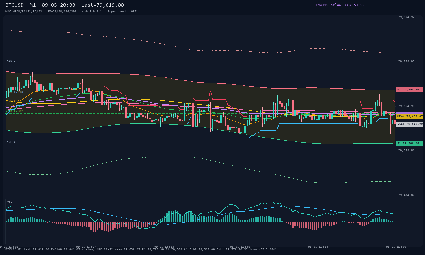Screen dimensions: 425x255
Task: Click the Fib 0.382 level label
Action: coord(15,111)
